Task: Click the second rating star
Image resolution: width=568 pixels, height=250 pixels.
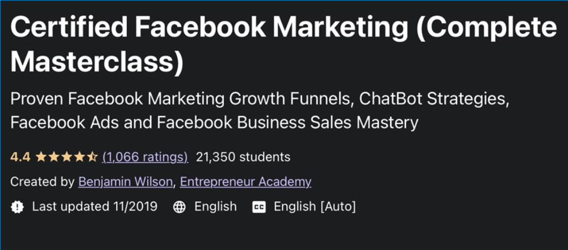Action: tap(54, 157)
